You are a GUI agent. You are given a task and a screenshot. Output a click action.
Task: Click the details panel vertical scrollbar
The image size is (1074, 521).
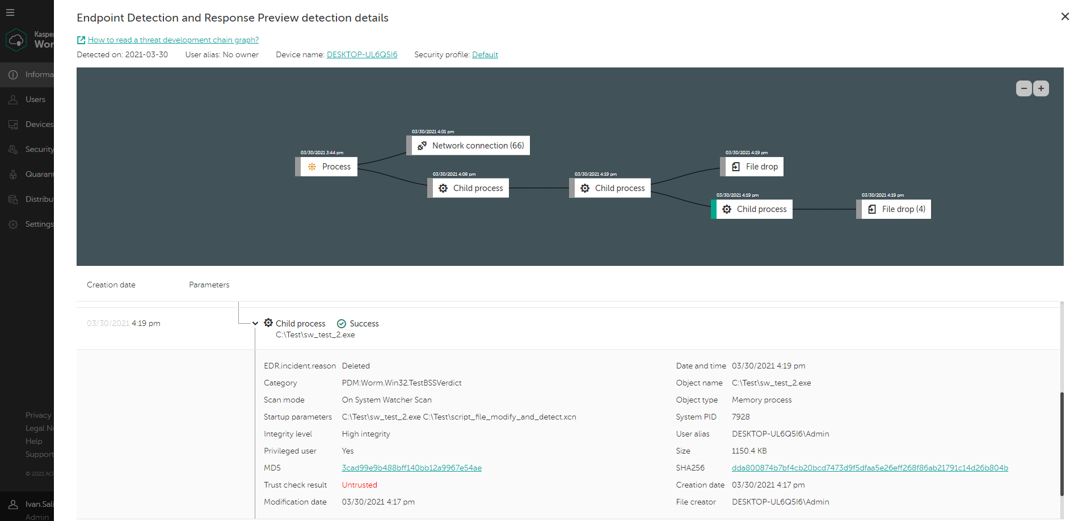tap(1062, 442)
